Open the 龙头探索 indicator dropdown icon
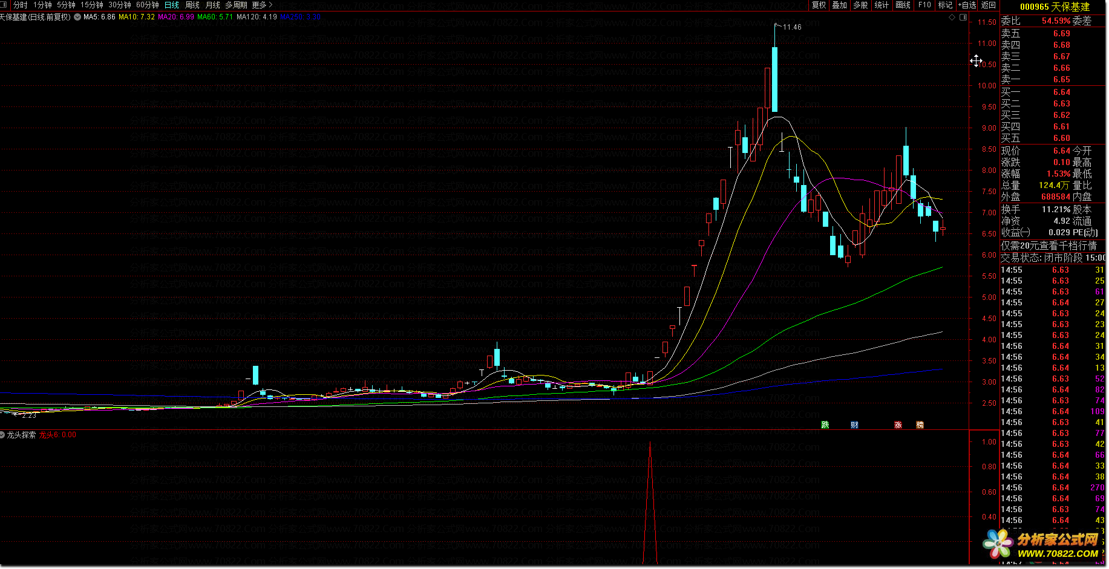 click(x=3, y=435)
